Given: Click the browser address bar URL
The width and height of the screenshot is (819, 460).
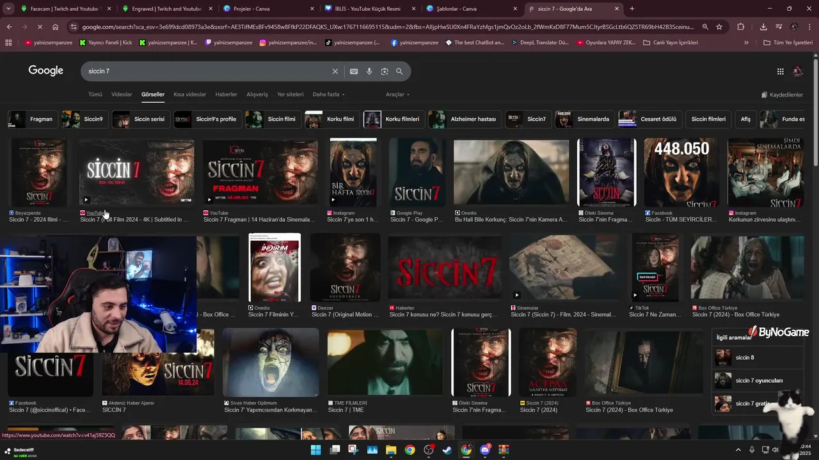Looking at the screenshot, I should (387, 27).
